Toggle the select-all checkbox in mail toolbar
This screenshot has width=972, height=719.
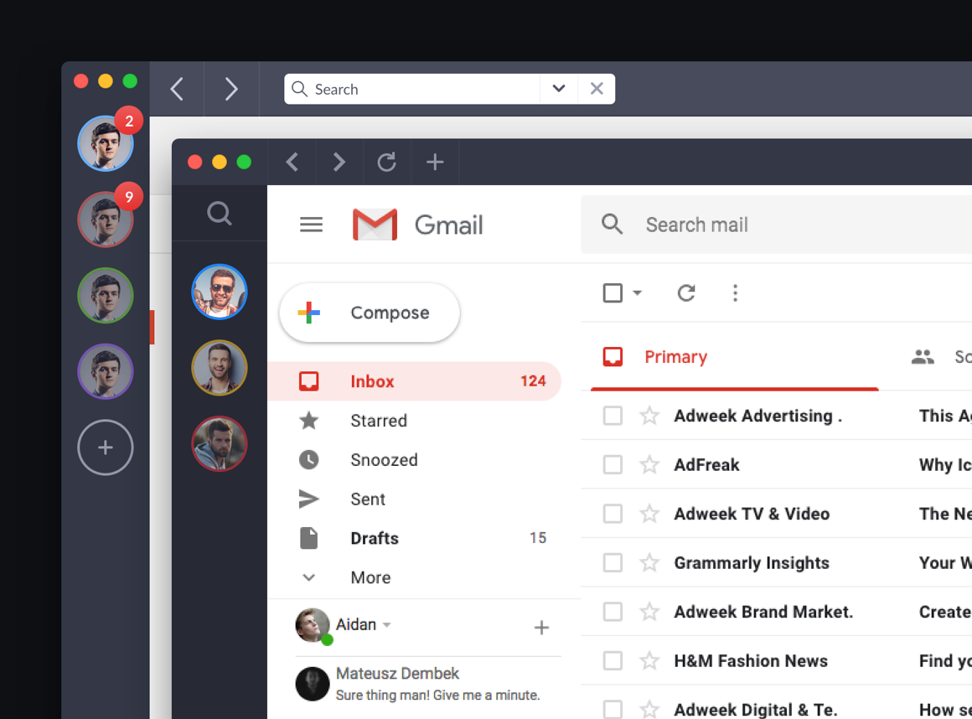(613, 292)
